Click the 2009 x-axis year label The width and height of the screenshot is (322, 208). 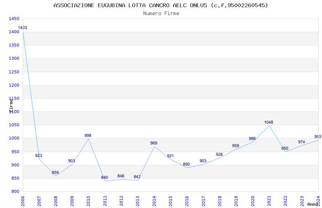72,201
